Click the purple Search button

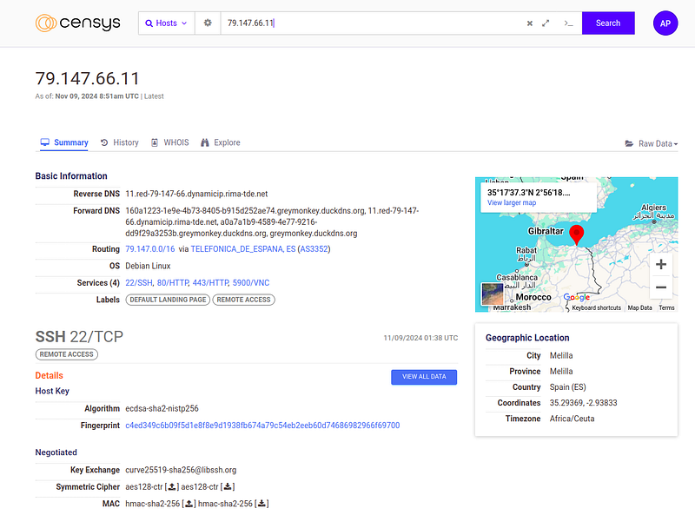(608, 23)
